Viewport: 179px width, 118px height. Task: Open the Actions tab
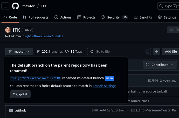pyautogui.click(x=63, y=17)
